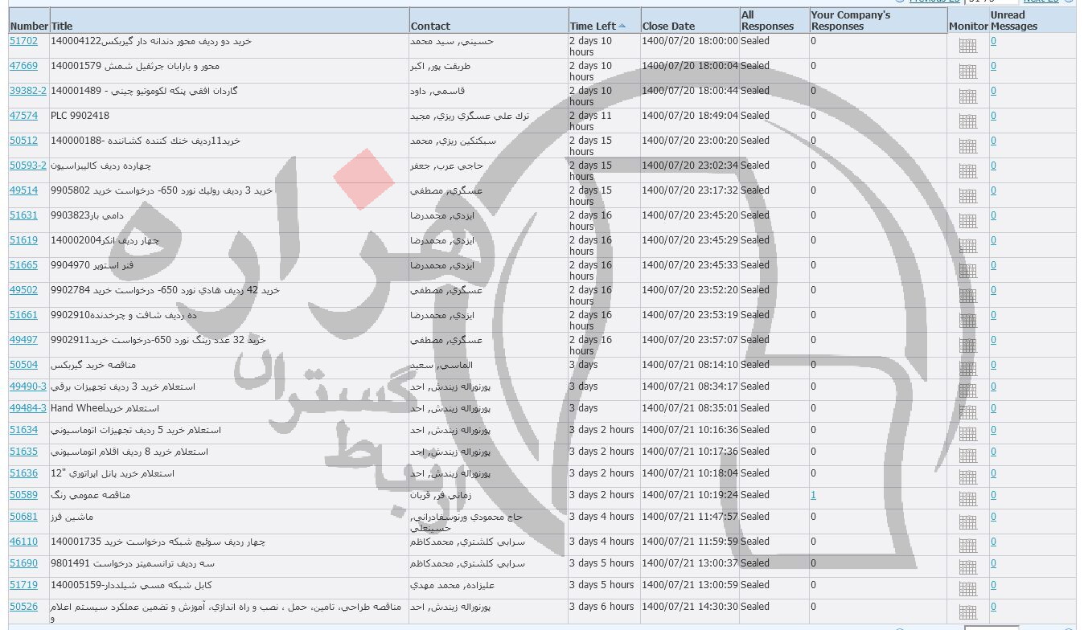Open the Monitor icon for negotiation 51661

[x=968, y=321]
